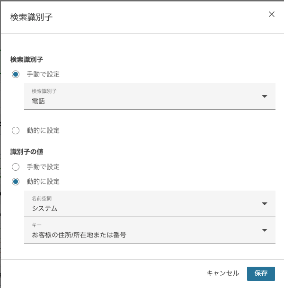This screenshot has height=288, width=284.
Task: Open the 名前空間 dropdown showing システム
Action: click(142, 204)
